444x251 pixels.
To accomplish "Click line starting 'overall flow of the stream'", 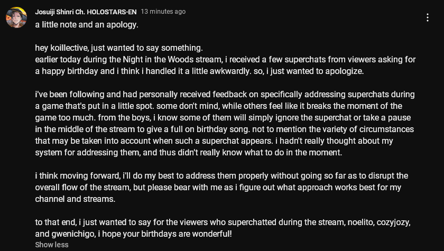I will point(218,187).
